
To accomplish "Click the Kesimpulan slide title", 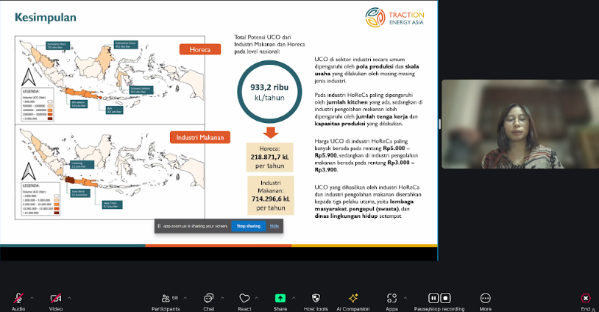I will [46, 18].
